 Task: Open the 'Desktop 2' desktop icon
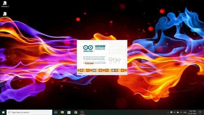coord(5,4)
